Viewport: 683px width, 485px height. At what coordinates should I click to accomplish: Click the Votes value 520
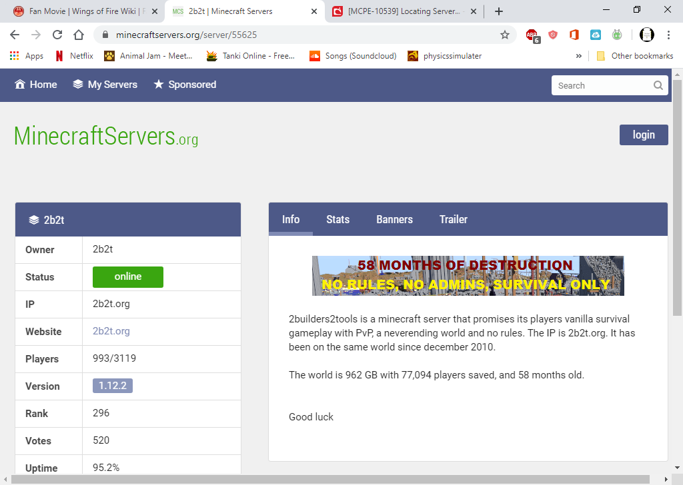[101, 440]
